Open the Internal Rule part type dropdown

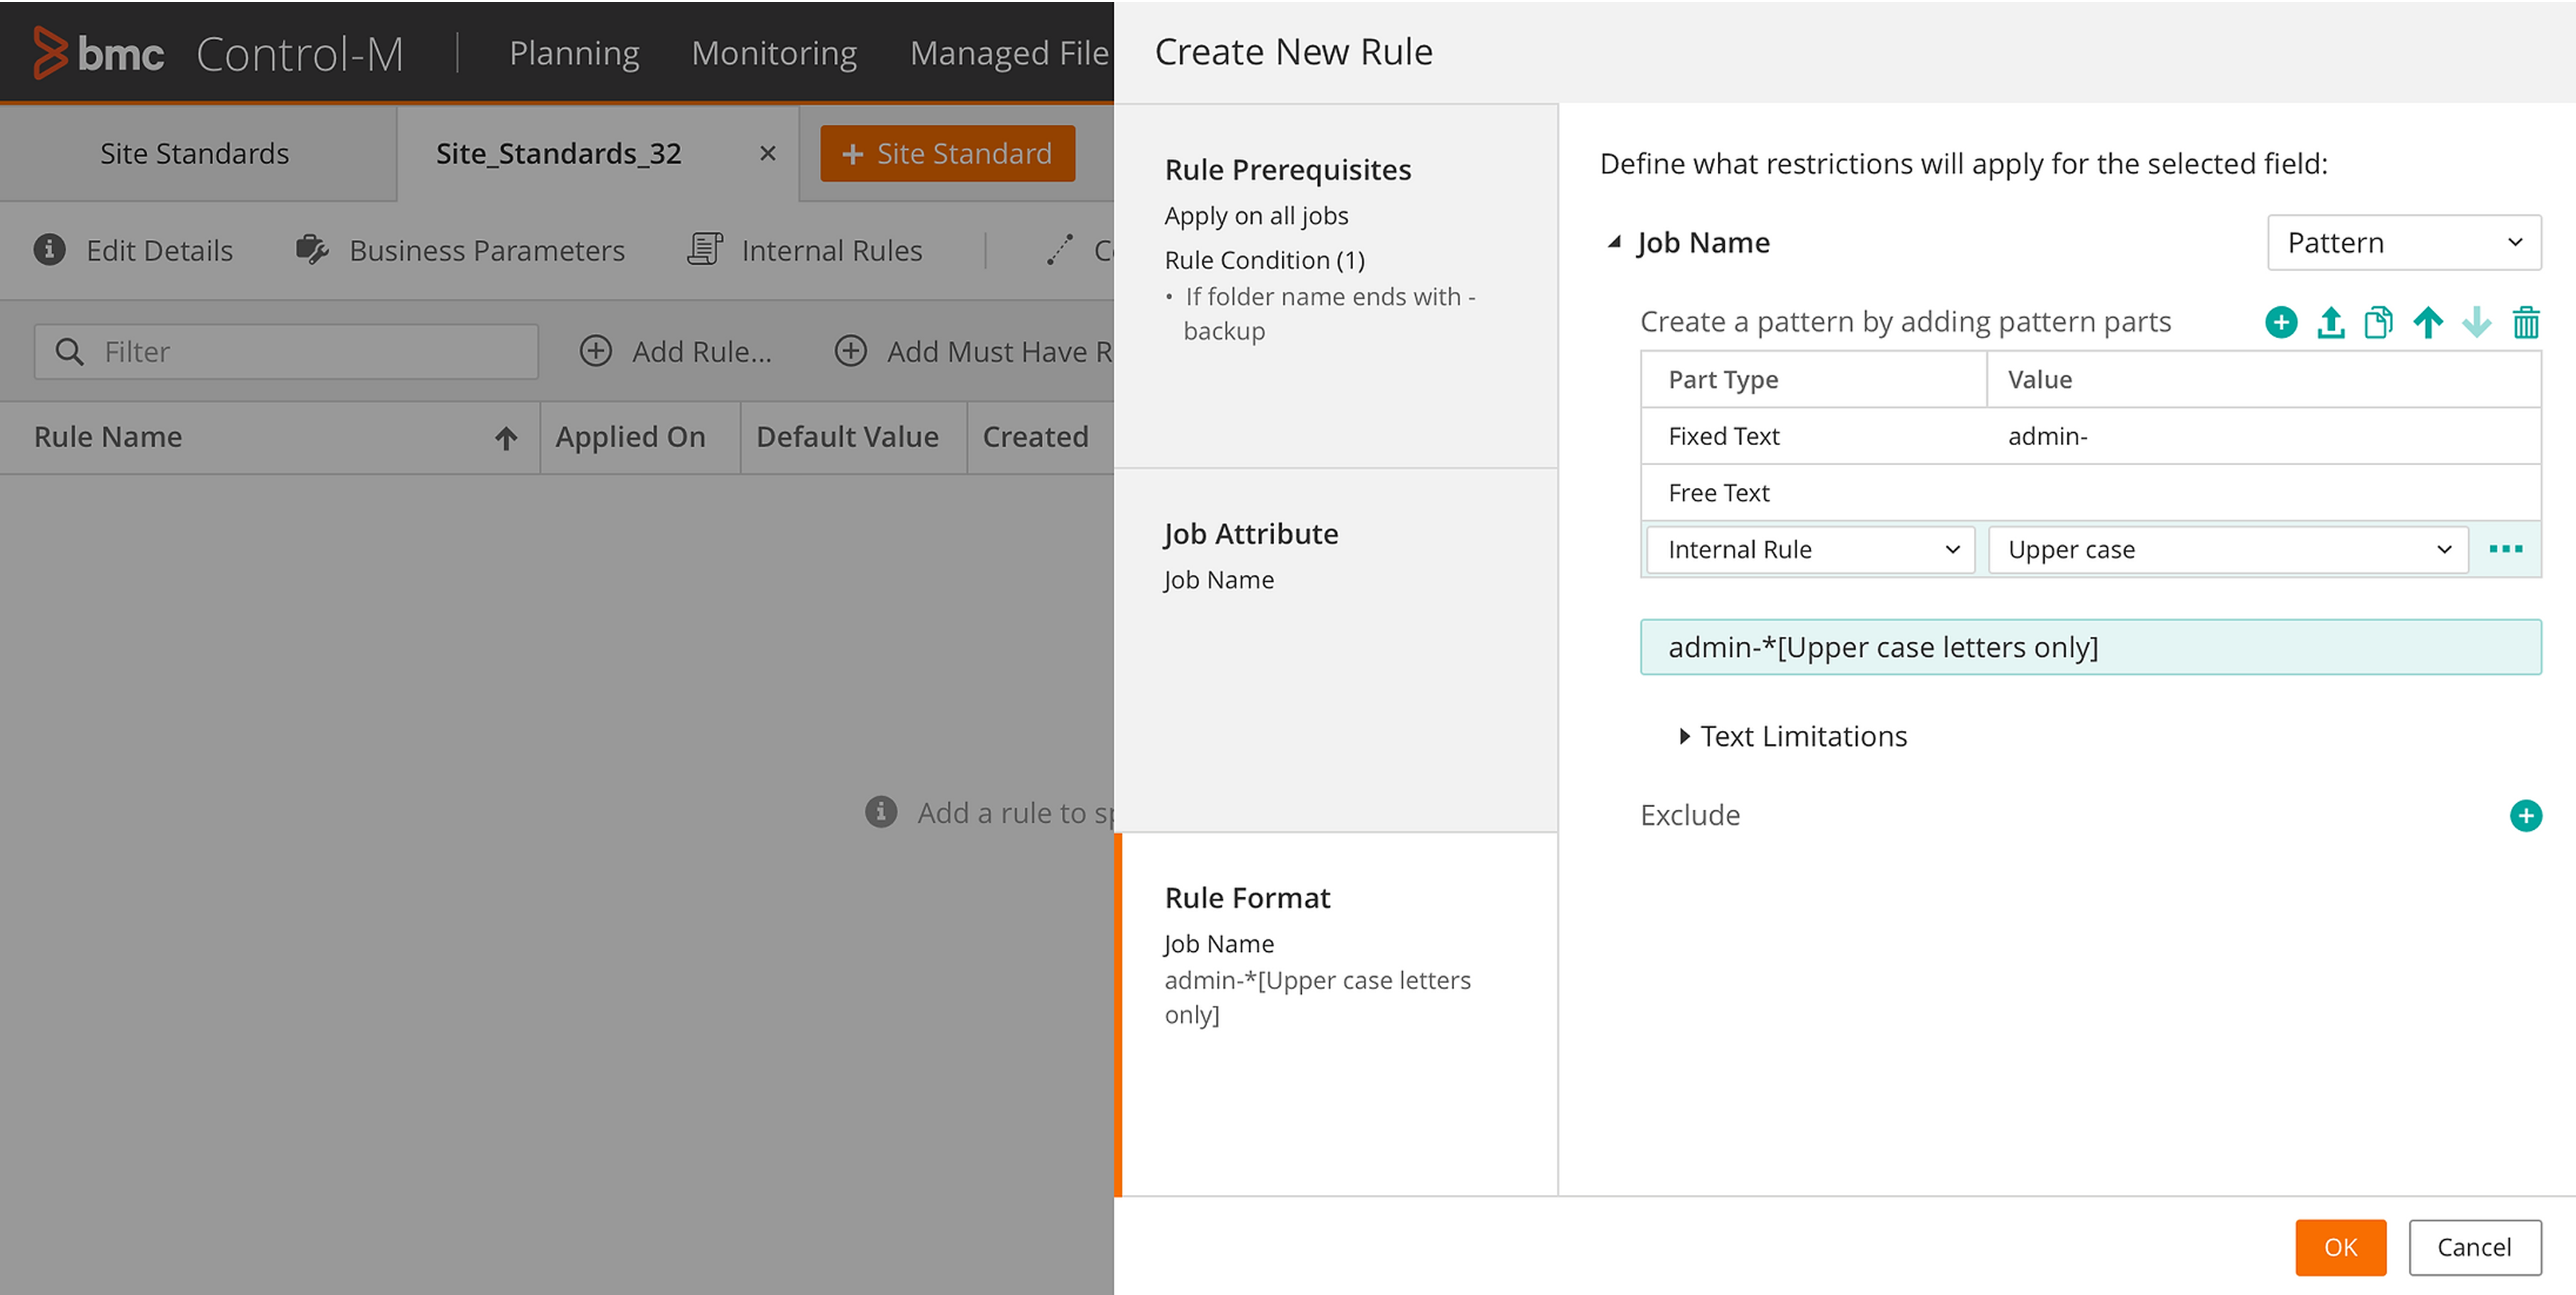coord(1811,550)
